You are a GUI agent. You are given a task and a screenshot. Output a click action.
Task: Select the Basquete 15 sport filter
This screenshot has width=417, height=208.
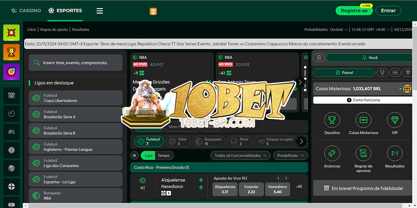[209, 141]
